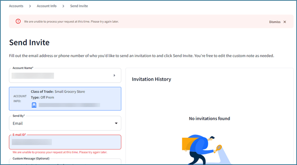Click the Send Invite page heading
Screen dimensions: 297x165
click(29, 42)
